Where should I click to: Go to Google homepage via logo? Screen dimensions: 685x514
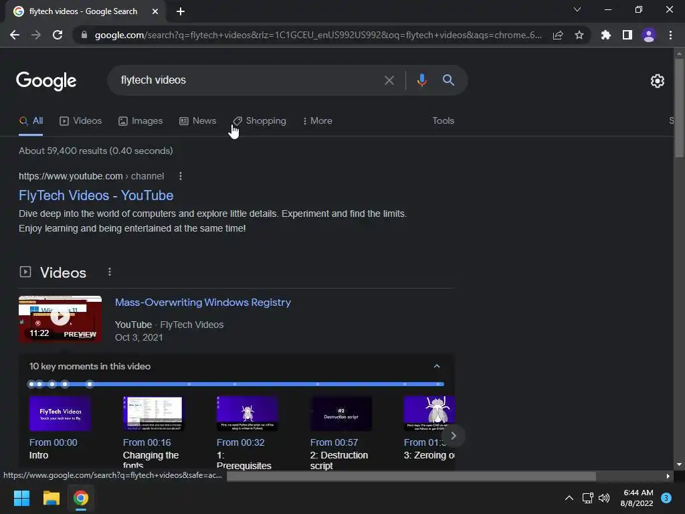coord(46,81)
